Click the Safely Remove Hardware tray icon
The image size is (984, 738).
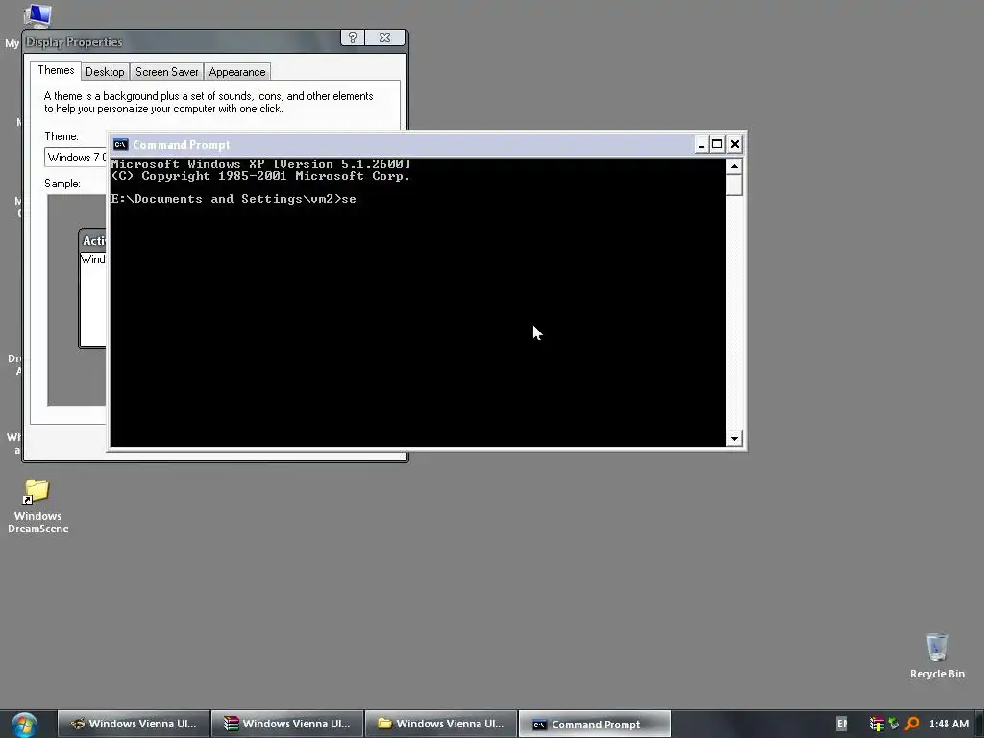(x=894, y=725)
